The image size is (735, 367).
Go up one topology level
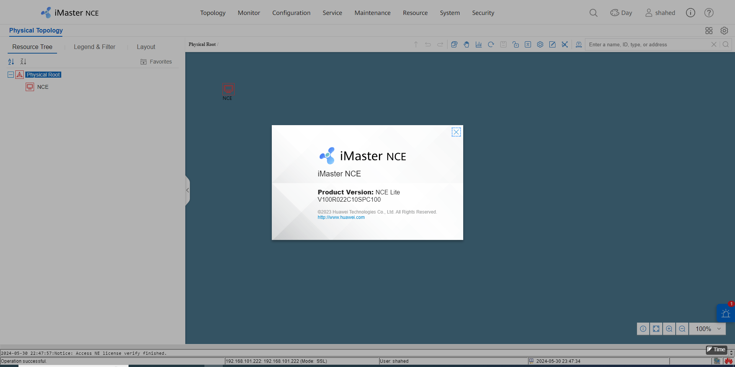click(416, 44)
